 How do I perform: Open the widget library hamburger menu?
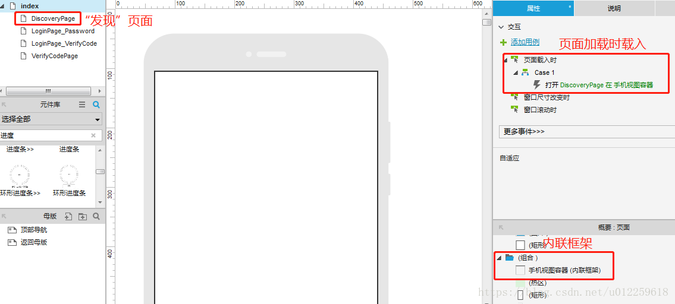(x=82, y=104)
